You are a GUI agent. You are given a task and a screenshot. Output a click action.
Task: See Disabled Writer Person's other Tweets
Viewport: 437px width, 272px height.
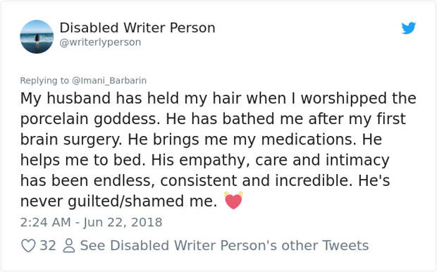tap(224, 246)
